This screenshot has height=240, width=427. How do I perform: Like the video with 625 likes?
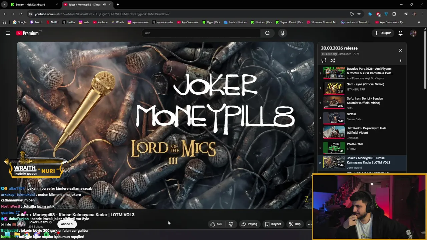click(216, 224)
